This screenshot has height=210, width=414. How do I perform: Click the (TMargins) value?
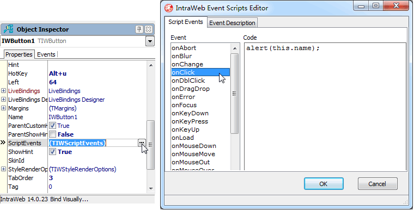(x=63, y=108)
